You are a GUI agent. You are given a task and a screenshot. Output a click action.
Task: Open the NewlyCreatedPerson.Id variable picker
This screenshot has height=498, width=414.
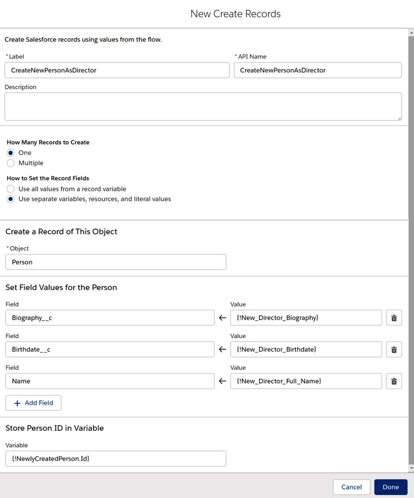[116, 459]
